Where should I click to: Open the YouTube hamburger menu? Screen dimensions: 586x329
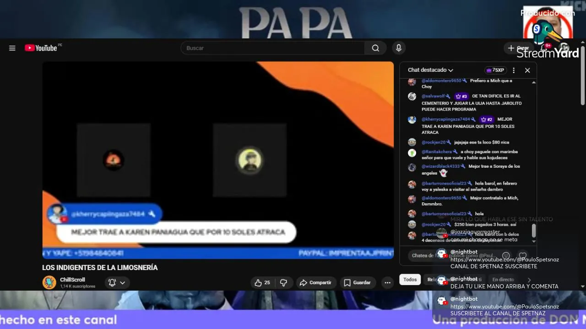[x=12, y=48]
